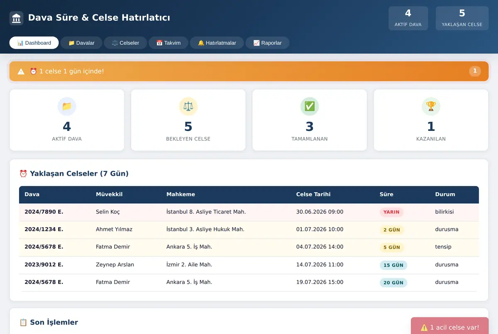Click hearing date 19.07.2026 15:00
Viewport: 498px width, 334px height.
coord(320,282)
